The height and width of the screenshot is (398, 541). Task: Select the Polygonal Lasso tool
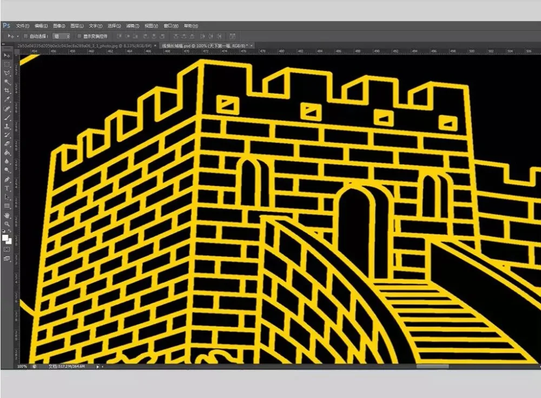coord(7,73)
